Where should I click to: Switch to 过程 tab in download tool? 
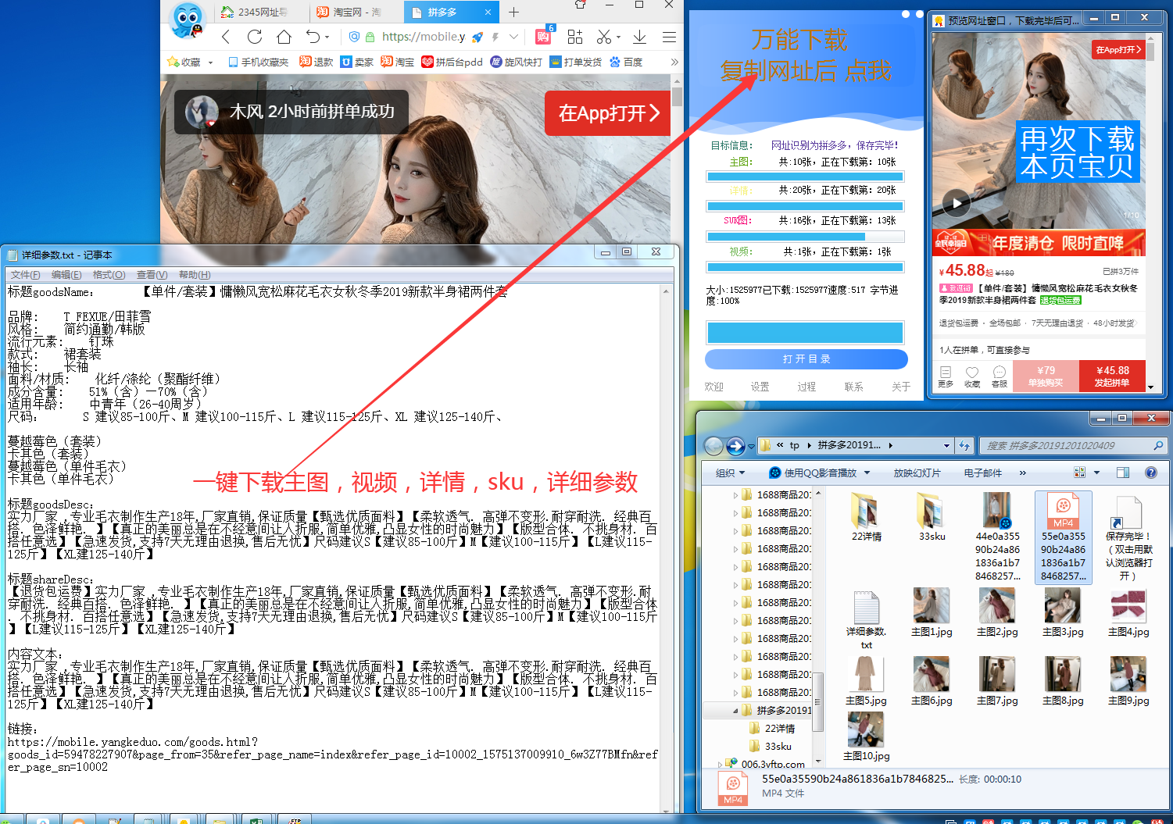coord(806,387)
